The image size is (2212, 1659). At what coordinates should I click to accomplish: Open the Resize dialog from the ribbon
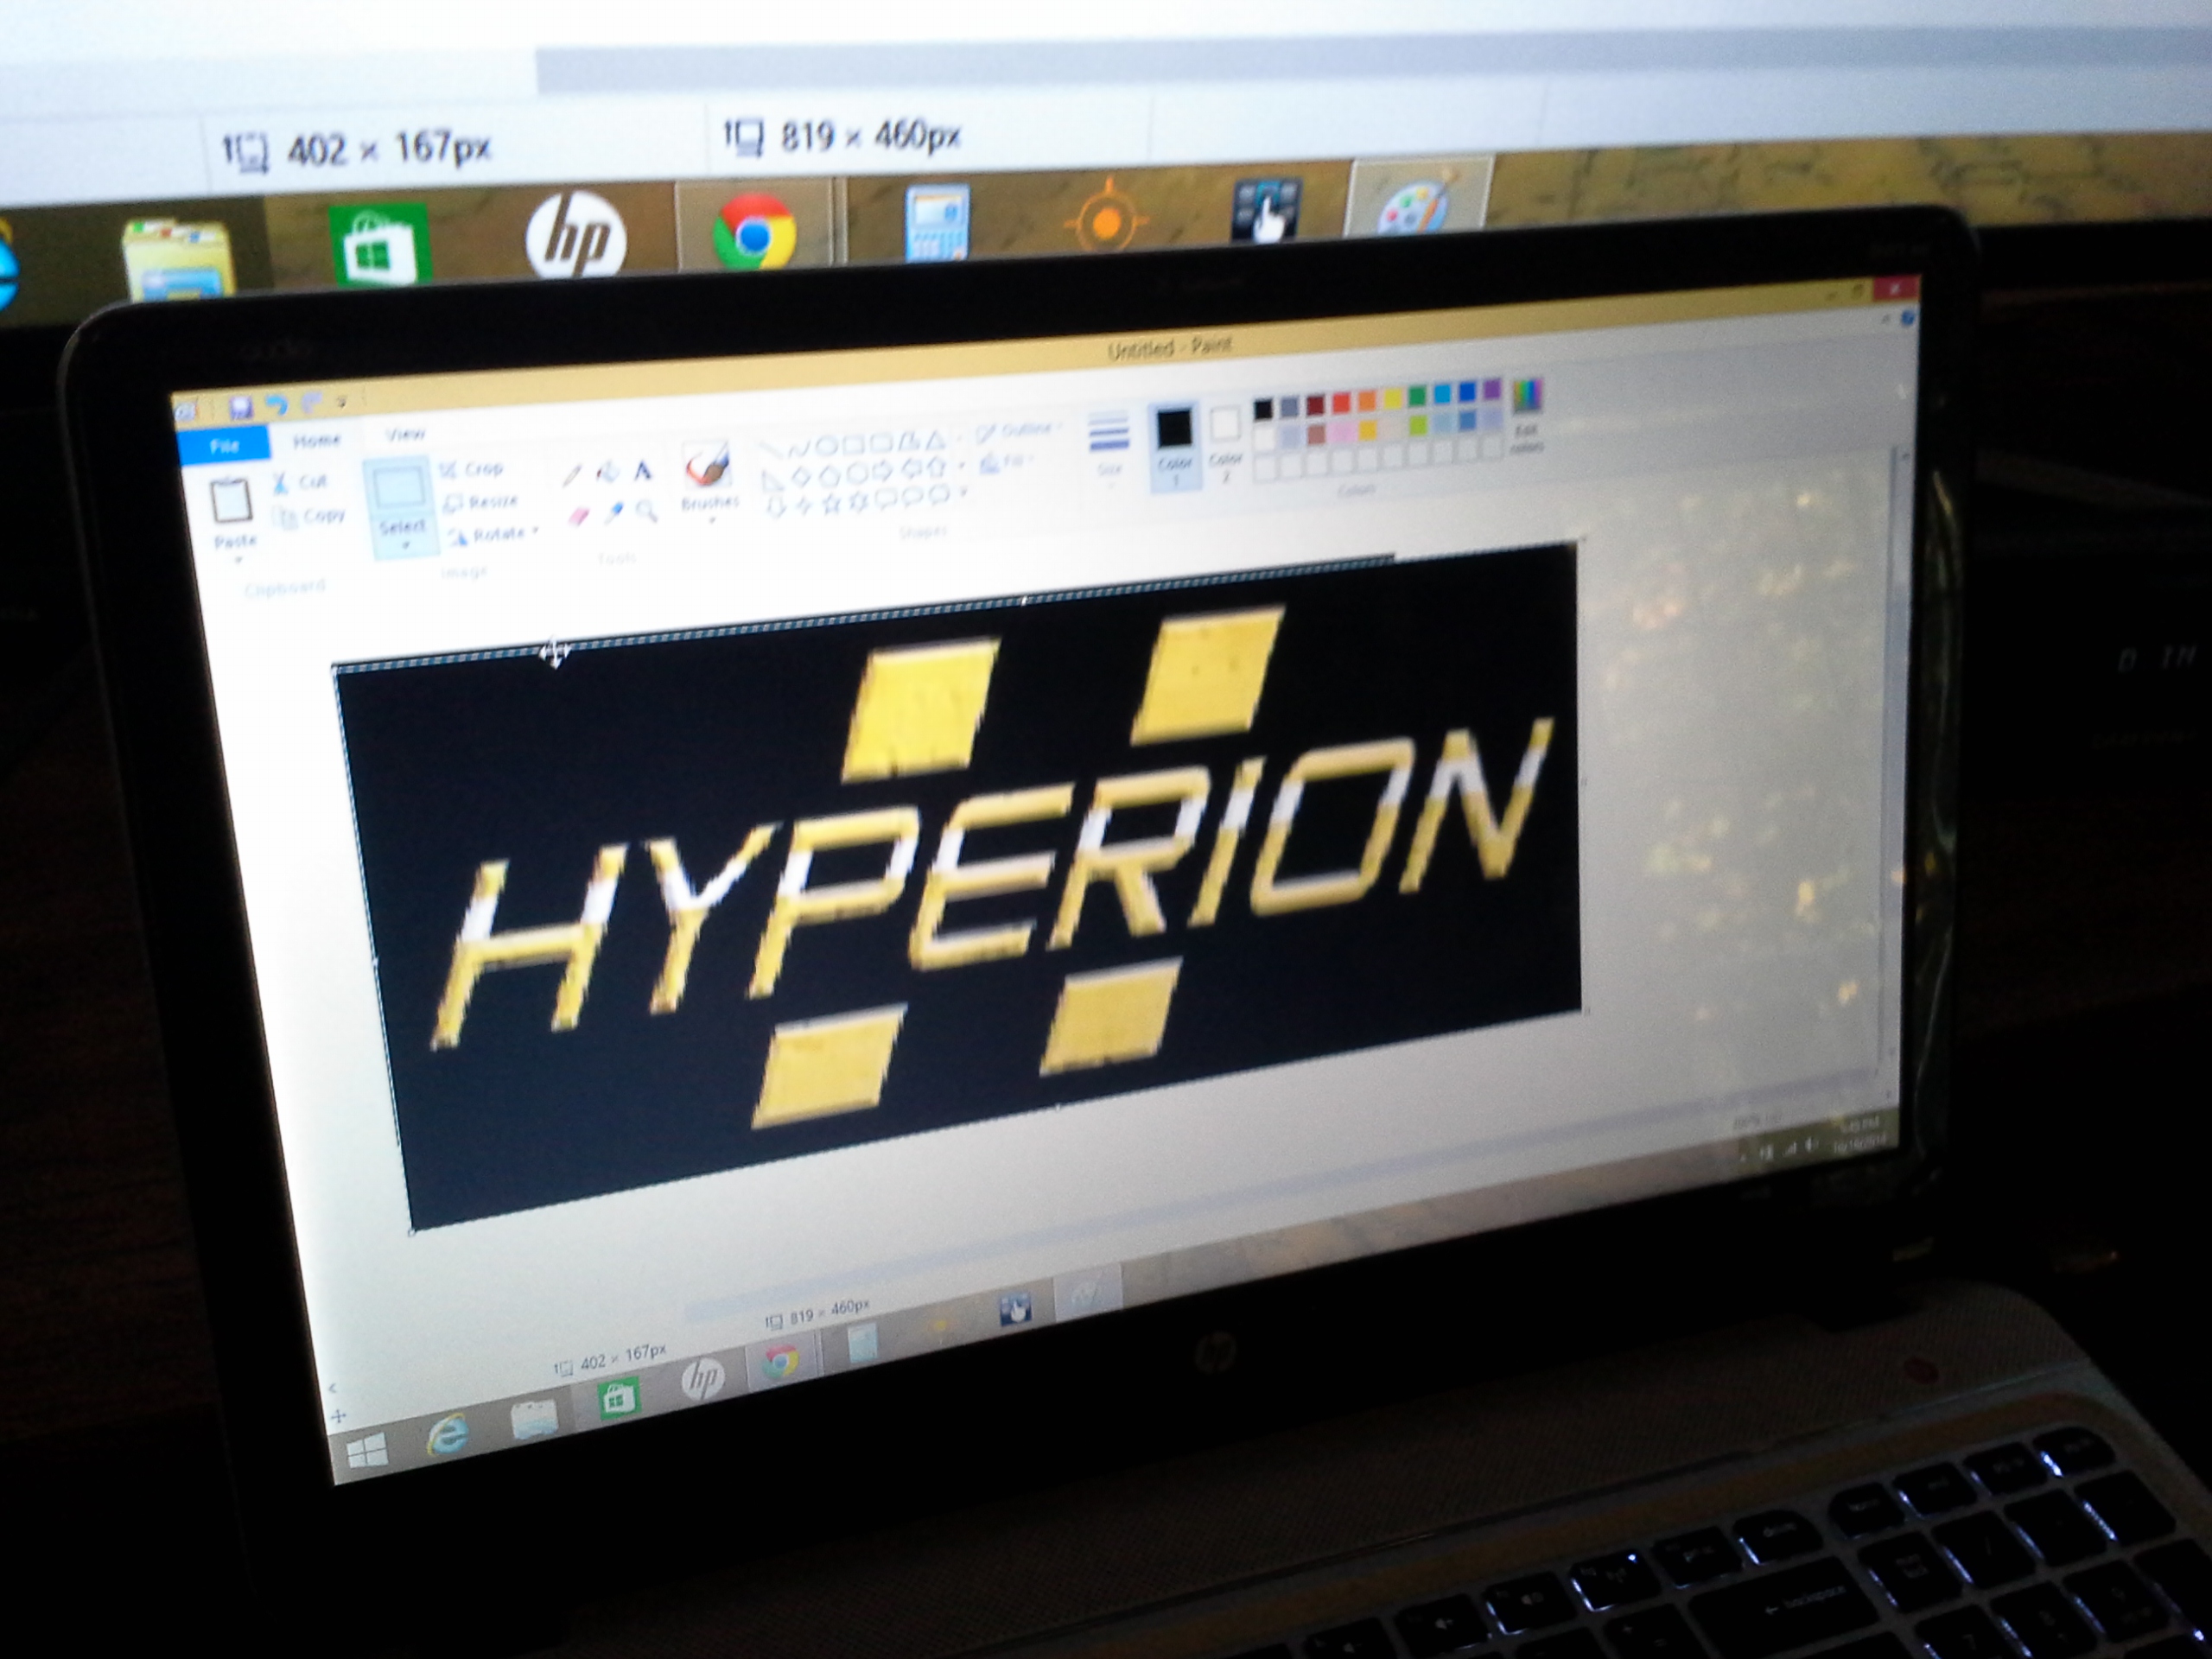point(482,502)
